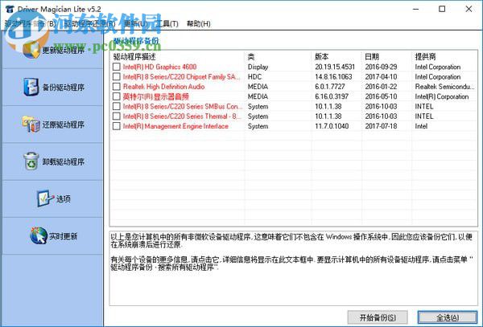Click the 开始备份(S) button
Image resolution: width=483 pixels, height=327 pixels.
point(378,317)
